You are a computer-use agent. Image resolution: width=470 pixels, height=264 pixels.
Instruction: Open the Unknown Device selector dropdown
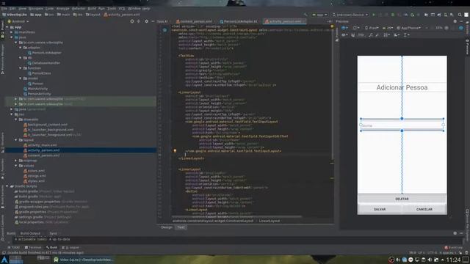350,15
